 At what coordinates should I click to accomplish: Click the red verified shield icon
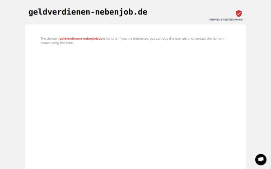238,14
